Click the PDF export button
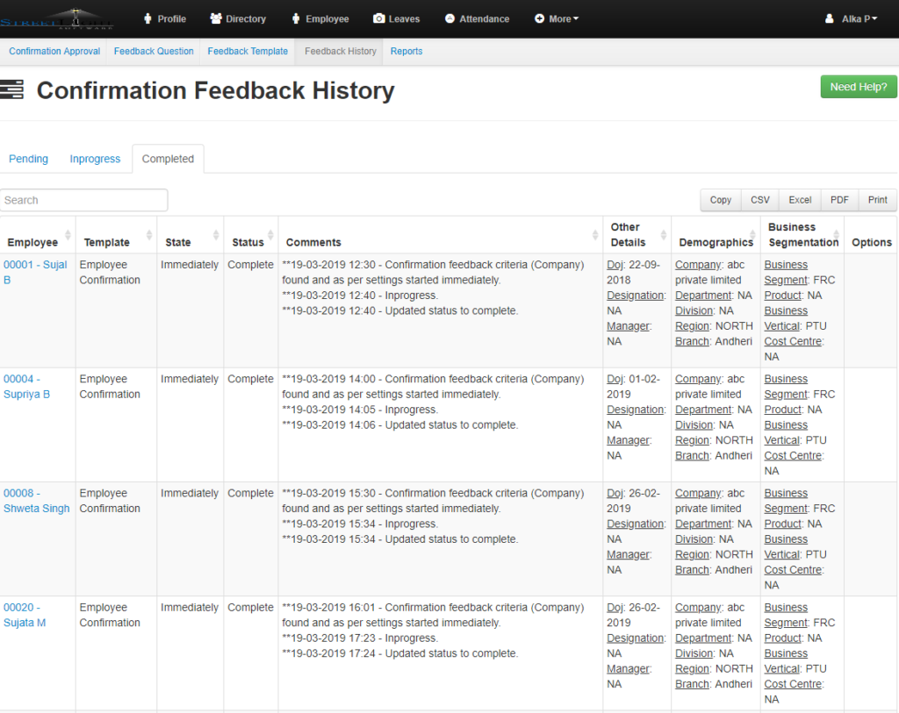899x713 pixels. click(839, 200)
